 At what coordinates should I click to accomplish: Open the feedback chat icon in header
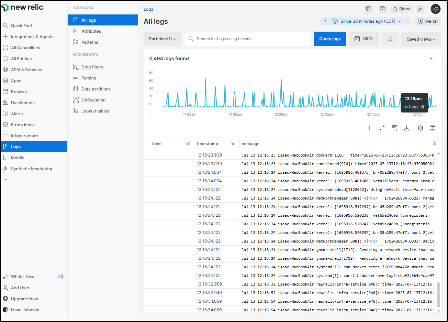(x=369, y=9)
